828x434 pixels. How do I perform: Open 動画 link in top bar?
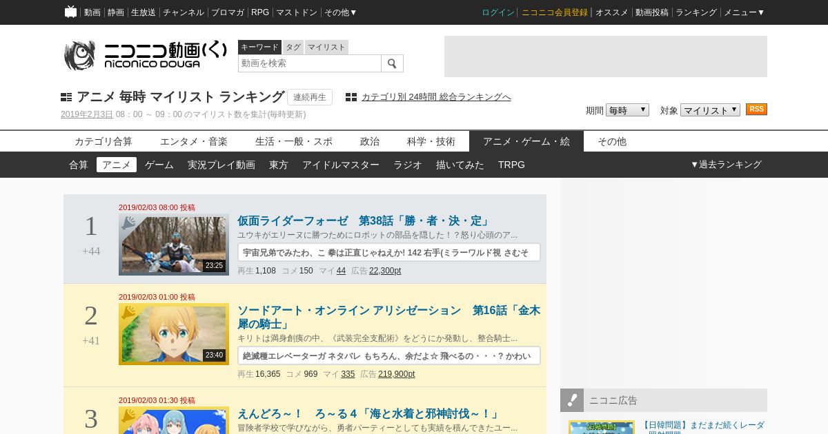[x=92, y=12]
